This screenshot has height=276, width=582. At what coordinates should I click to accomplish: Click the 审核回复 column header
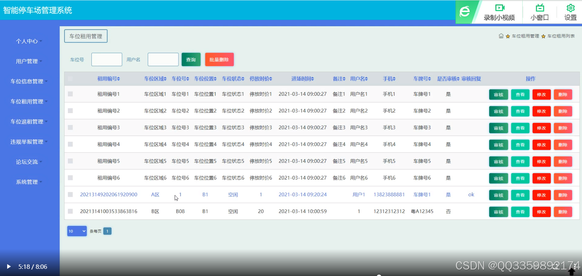[471, 79]
